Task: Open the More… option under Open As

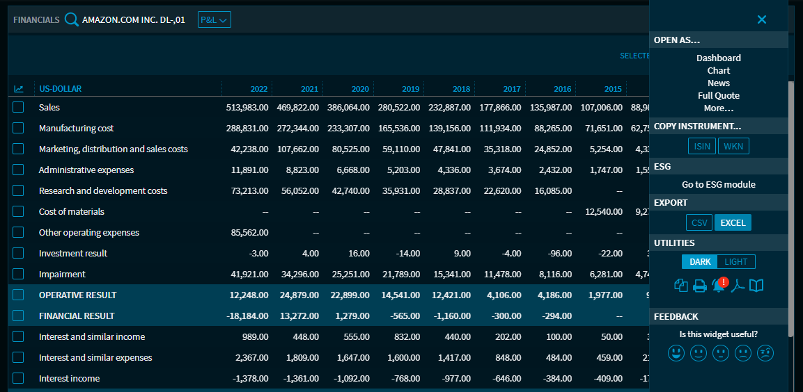Action: click(718, 108)
